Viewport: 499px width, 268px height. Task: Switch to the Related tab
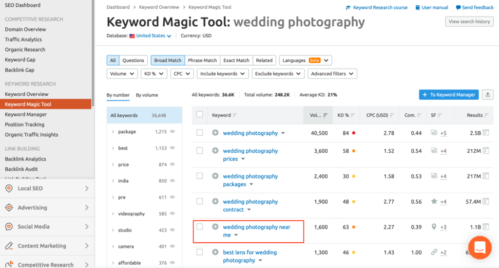tap(264, 60)
